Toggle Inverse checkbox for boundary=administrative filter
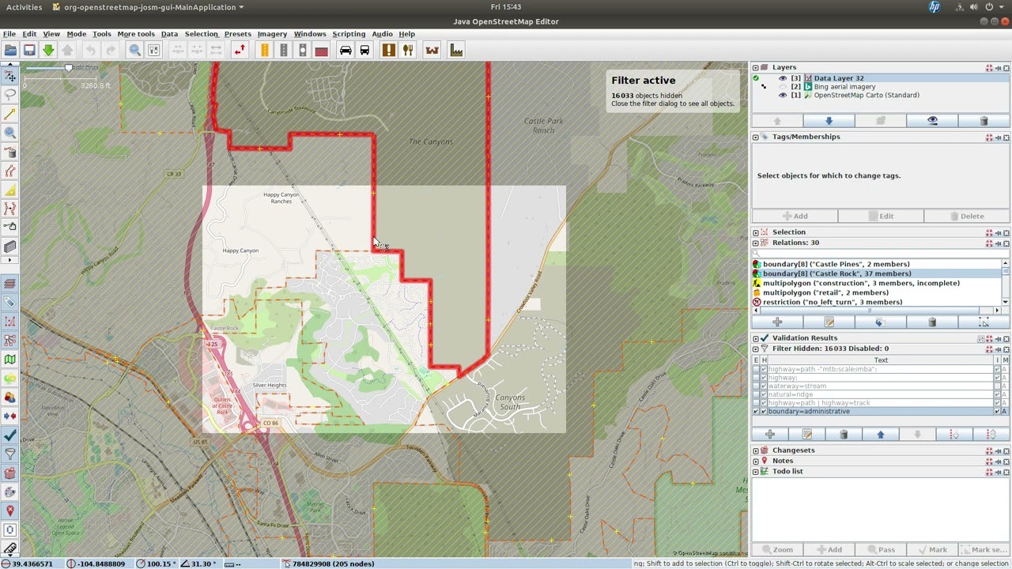The image size is (1012, 569). [997, 411]
